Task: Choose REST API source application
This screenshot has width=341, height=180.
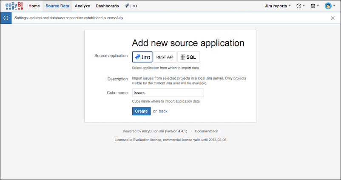Action: click(x=165, y=57)
